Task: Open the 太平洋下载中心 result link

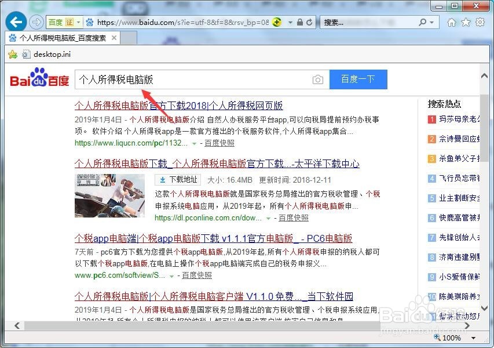Action: pyautogui.click(x=217, y=164)
